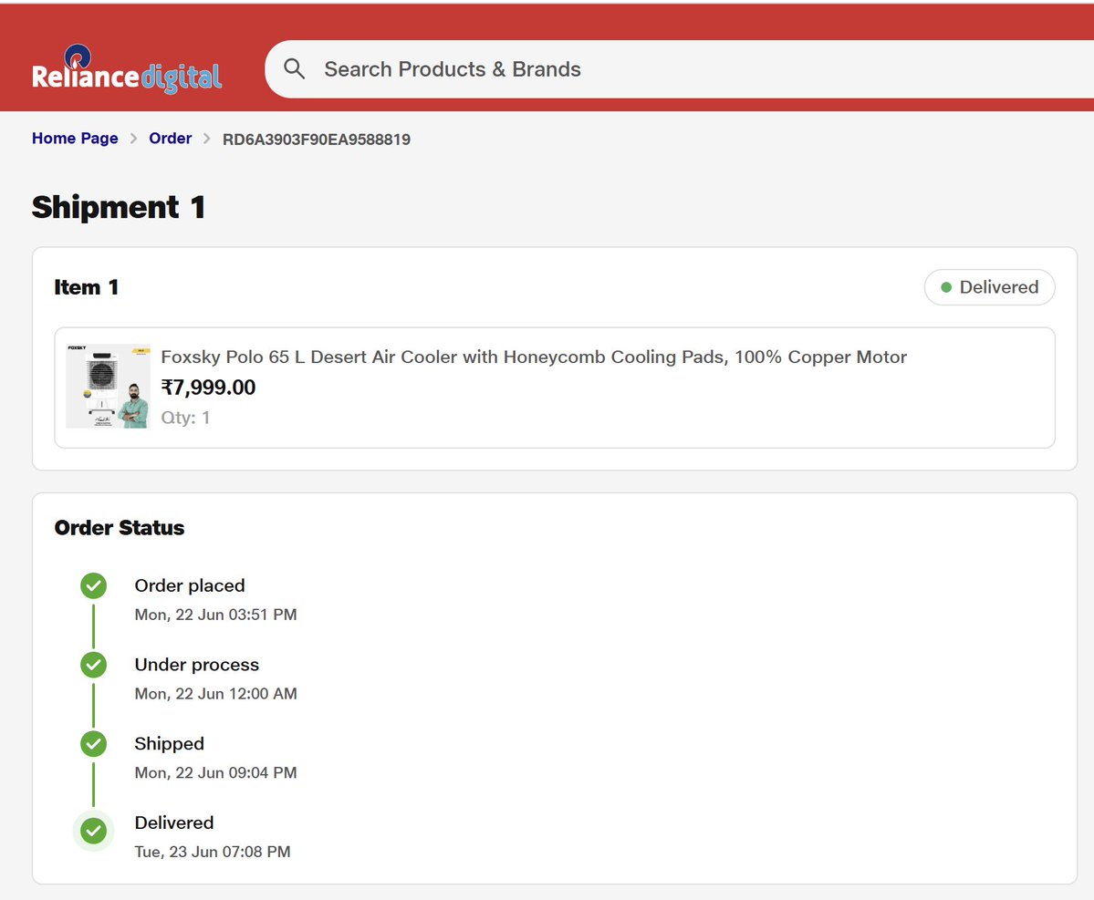Click Tue, 23 Jun 07:08 PM timestamp
1094x900 pixels.
(213, 852)
